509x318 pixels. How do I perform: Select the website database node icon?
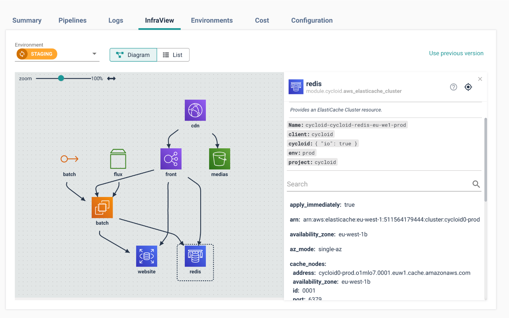(x=147, y=256)
